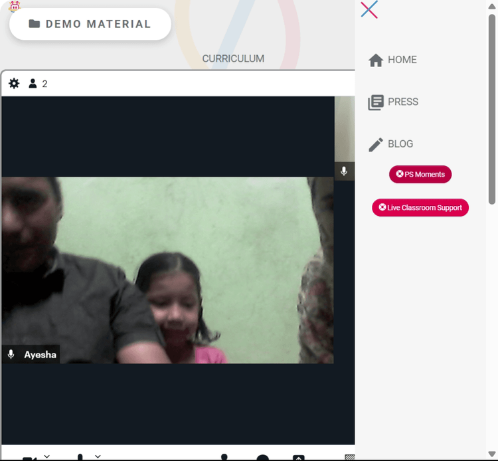
Task: Open the PS Moments button
Action: click(x=420, y=174)
